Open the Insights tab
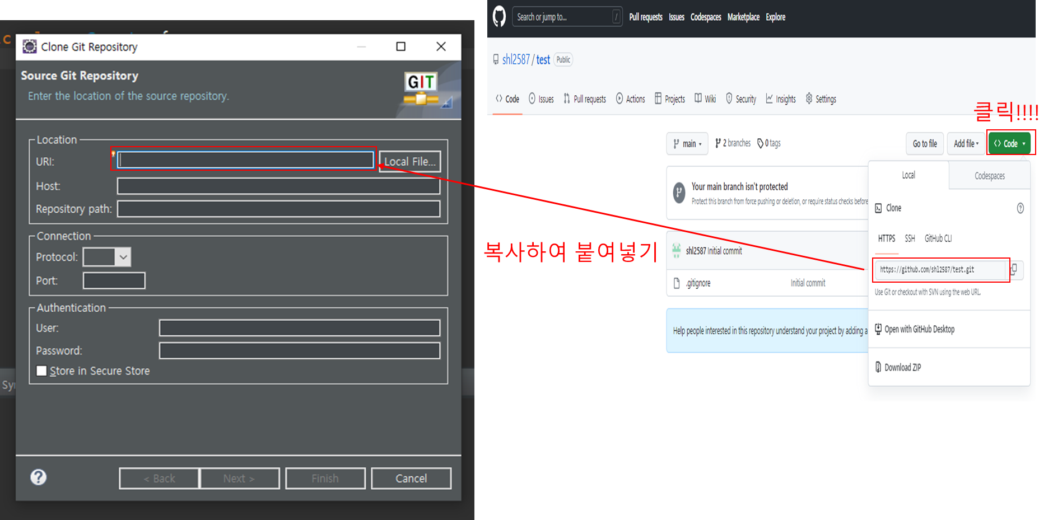The height and width of the screenshot is (520, 1053). [x=781, y=99]
